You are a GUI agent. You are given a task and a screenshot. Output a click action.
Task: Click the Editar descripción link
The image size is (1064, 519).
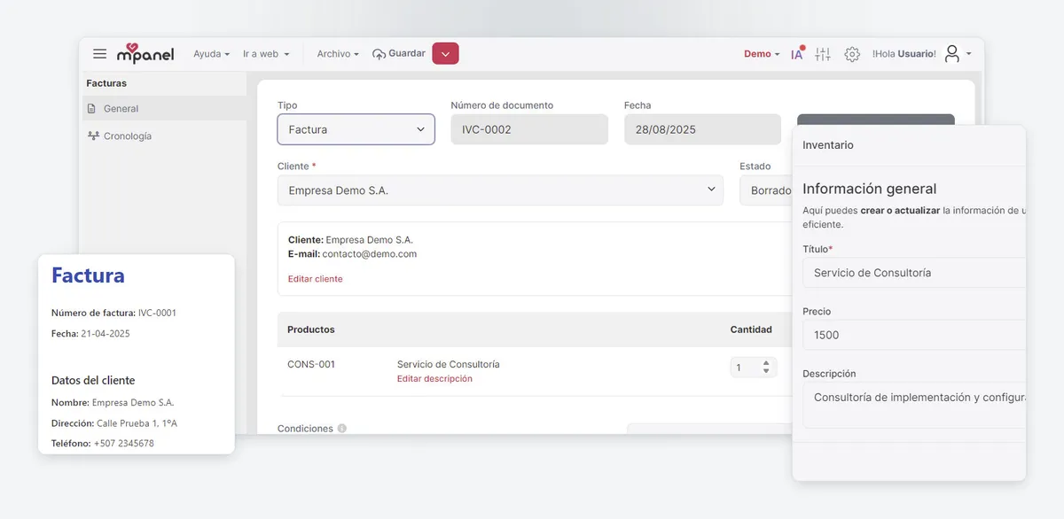click(x=434, y=379)
